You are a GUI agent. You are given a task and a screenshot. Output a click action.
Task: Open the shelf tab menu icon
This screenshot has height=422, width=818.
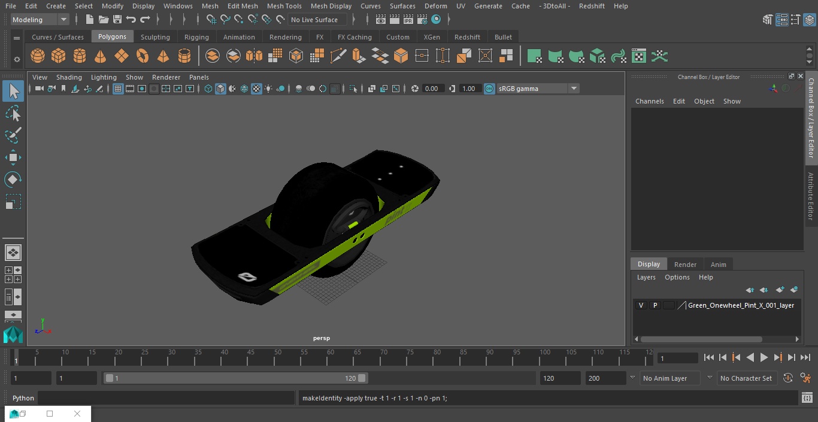pyautogui.click(x=17, y=37)
